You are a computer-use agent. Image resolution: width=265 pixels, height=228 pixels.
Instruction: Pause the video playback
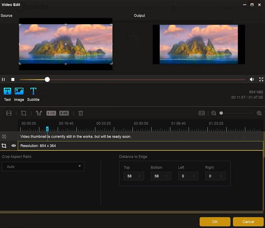coord(3,79)
